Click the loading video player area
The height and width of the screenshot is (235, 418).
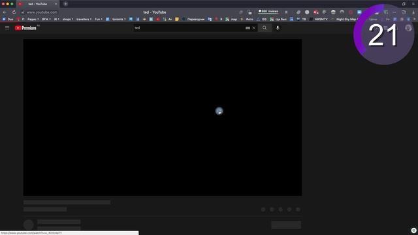point(163,117)
